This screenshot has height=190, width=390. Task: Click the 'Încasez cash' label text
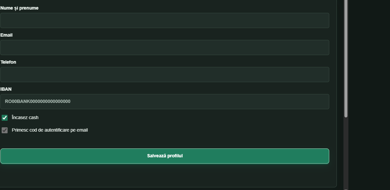click(x=25, y=117)
